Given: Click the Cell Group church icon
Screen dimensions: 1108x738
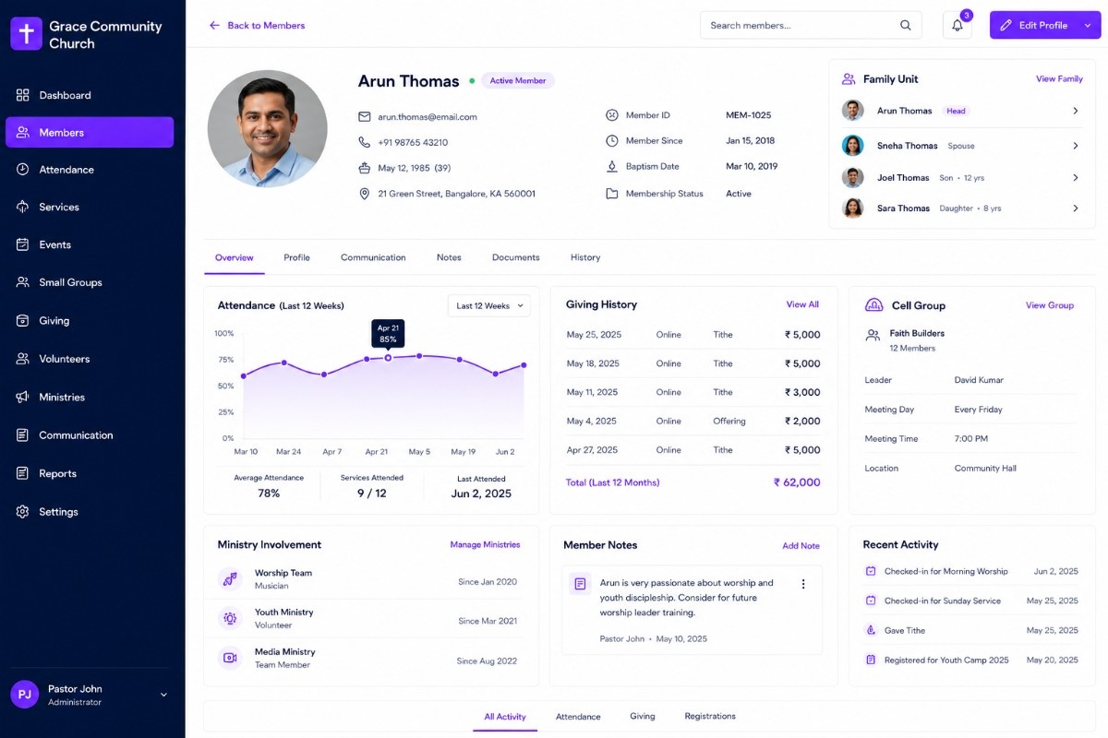Looking at the screenshot, I should [x=873, y=305].
